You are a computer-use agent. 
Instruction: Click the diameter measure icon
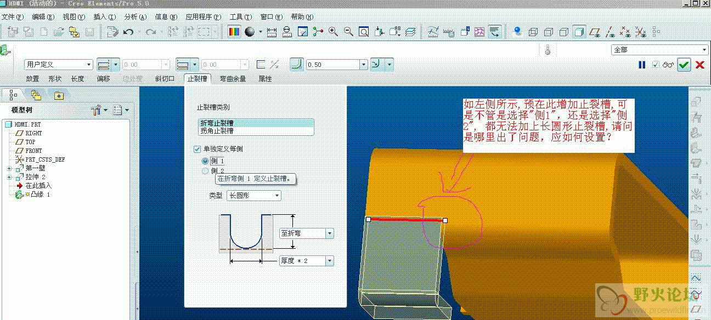tap(287, 32)
